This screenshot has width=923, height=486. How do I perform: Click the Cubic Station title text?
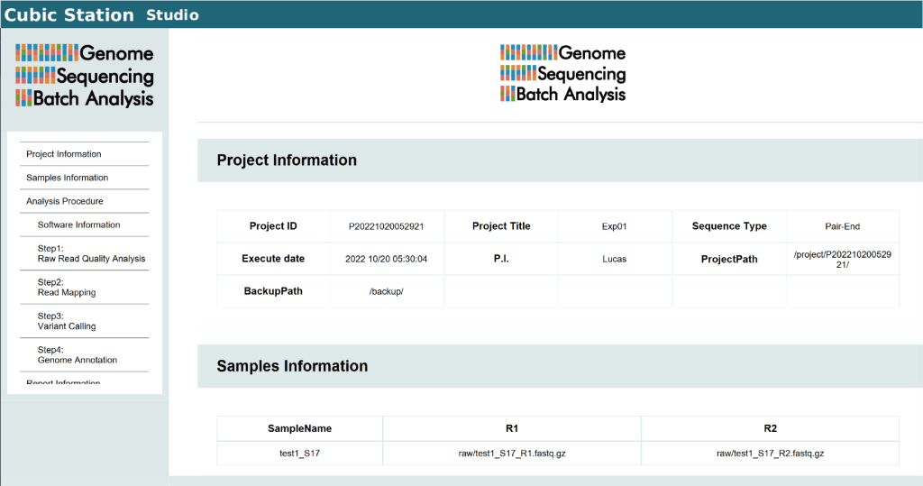(69, 14)
